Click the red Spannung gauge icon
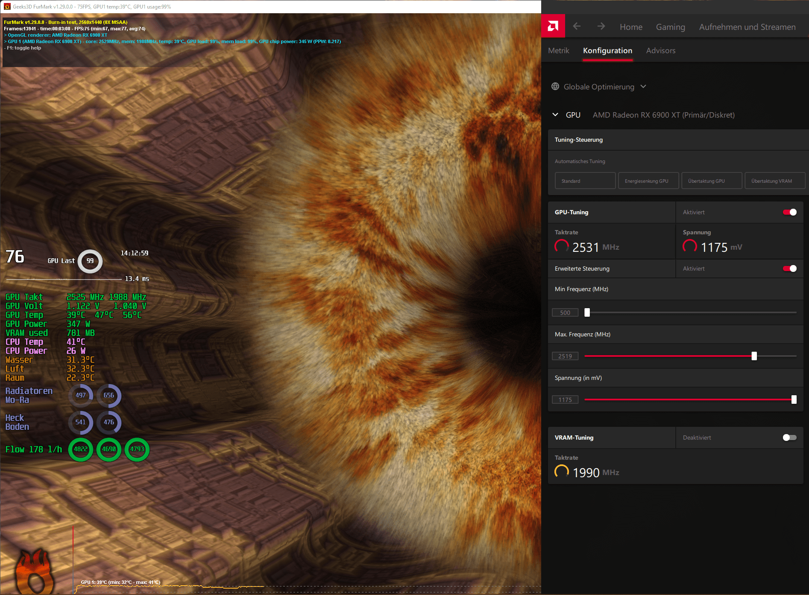This screenshot has height=595, width=809. click(689, 246)
